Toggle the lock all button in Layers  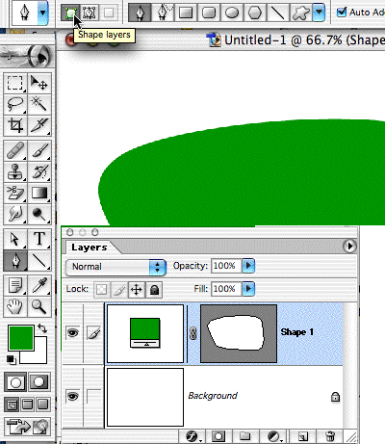(x=154, y=289)
